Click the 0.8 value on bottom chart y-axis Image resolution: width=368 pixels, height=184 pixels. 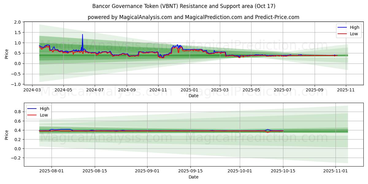[x=18, y=112]
